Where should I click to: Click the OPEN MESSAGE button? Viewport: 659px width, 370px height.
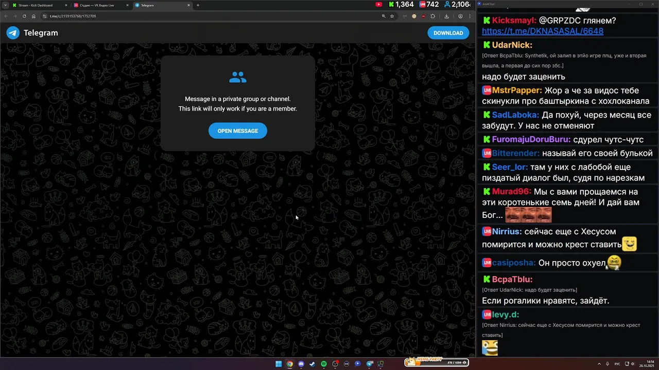click(237, 131)
